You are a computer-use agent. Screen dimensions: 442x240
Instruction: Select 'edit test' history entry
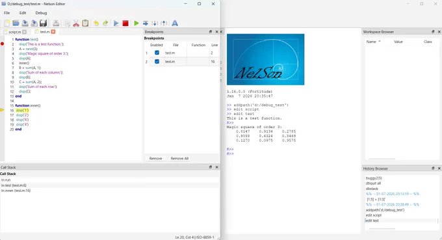pos(372,220)
